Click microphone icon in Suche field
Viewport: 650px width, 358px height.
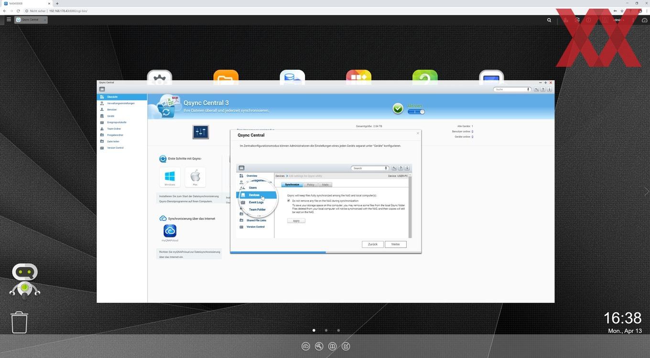coord(528,89)
